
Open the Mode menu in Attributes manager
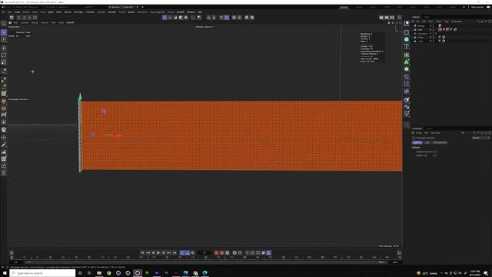pyautogui.click(x=419, y=133)
